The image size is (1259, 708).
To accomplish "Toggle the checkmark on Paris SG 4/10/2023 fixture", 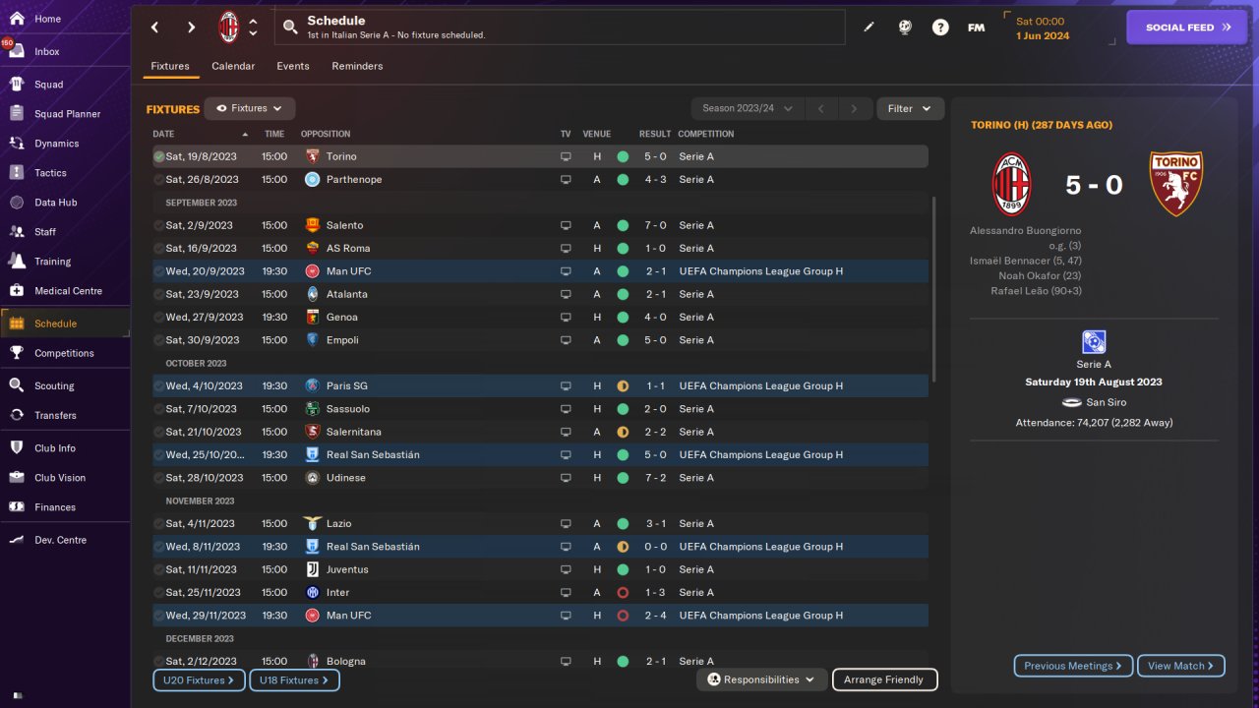I will point(158,386).
